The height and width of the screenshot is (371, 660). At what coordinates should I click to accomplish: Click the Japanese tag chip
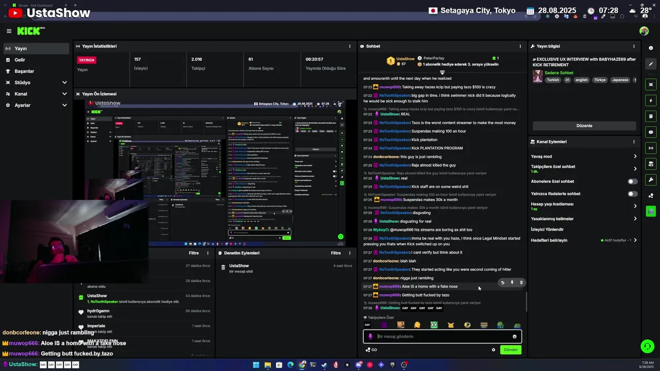coord(620,80)
